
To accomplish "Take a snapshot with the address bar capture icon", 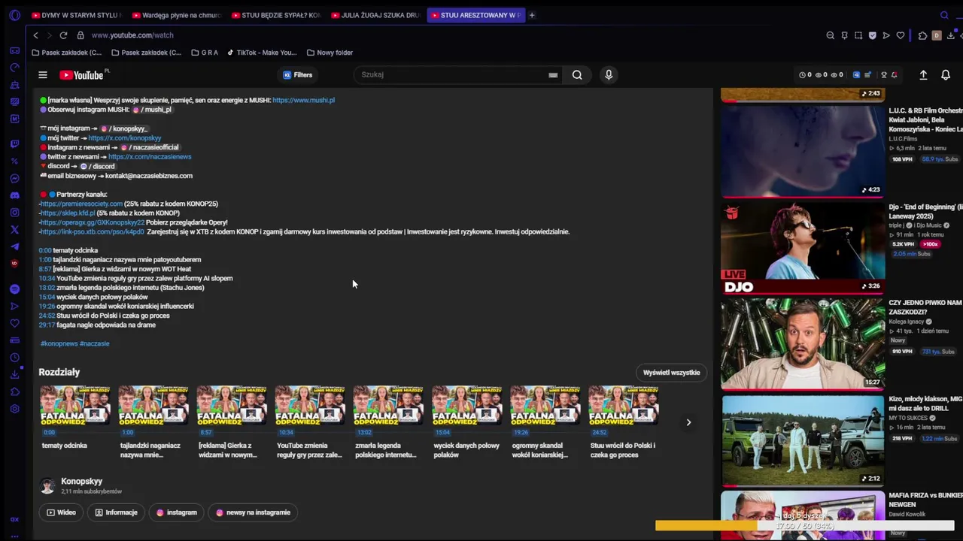I will (x=858, y=35).
